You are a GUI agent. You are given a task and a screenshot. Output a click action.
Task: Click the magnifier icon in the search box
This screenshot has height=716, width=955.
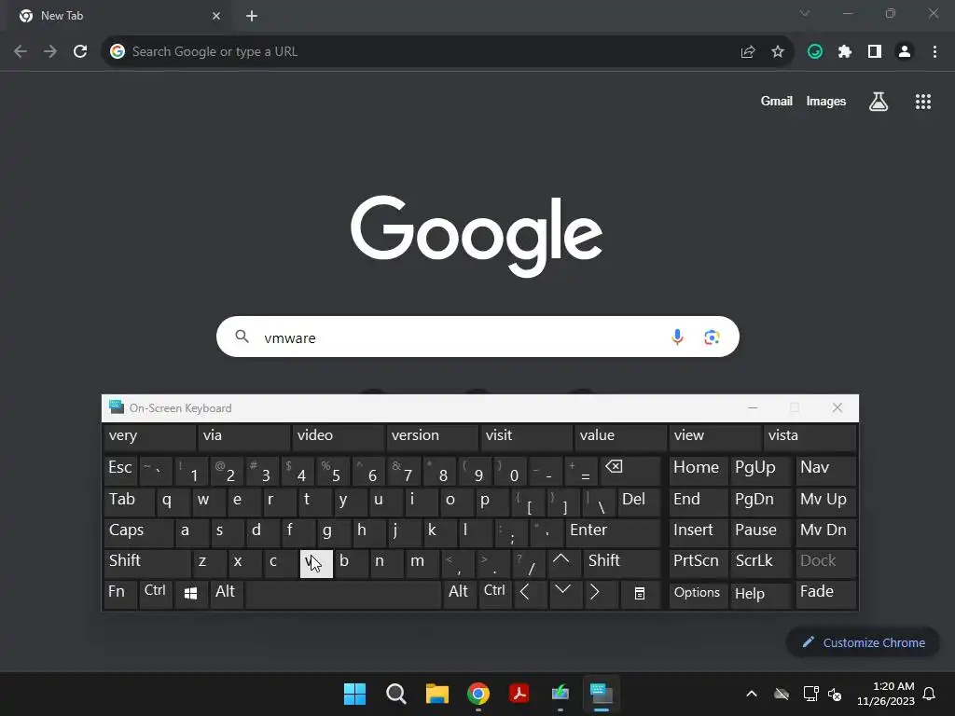point(242,336)
